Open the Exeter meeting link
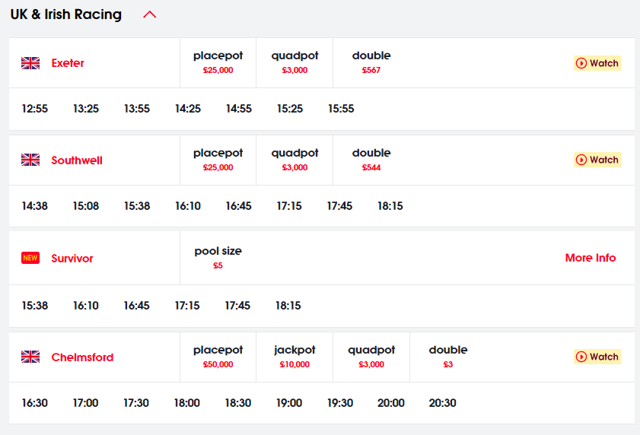The height and width of the screenshot is (435, 640). click(68, 63)
